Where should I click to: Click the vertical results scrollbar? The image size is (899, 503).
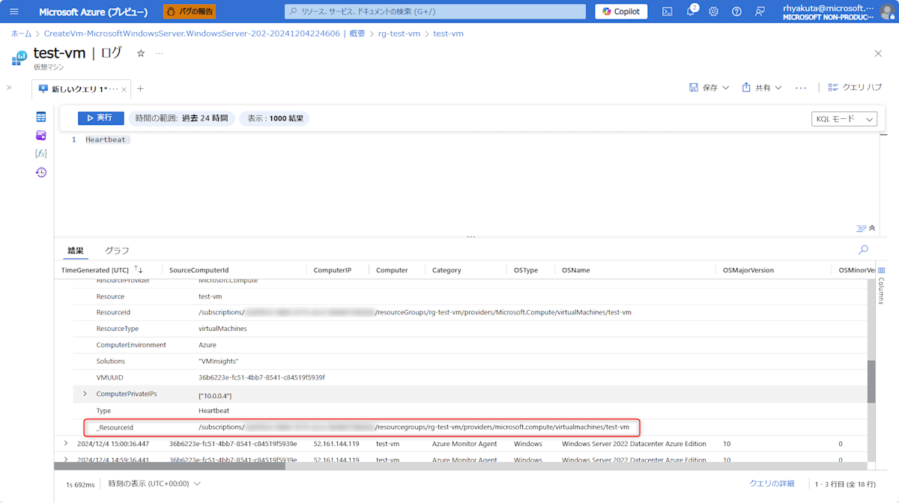pyautogui.click(x=871, y=382)
